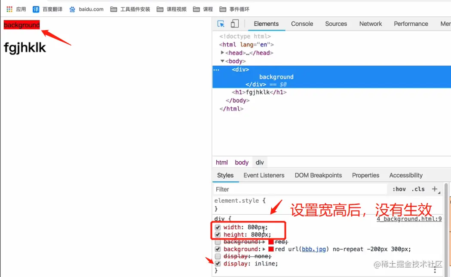Screen dimensions: 451x277
Task: Expand the background url(bbb.jpg) shorthand
Action: point(264,249)
